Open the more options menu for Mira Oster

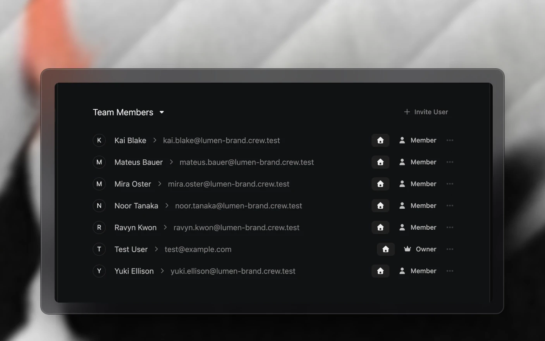tap(450, 184)
